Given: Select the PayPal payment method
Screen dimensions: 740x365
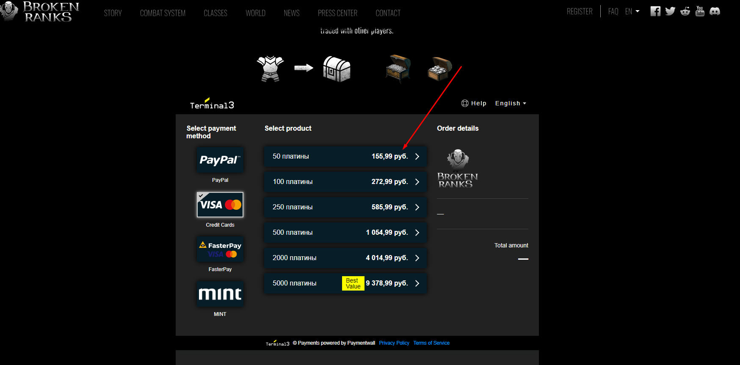Looking at the screenshot, I should click(220, 159).
